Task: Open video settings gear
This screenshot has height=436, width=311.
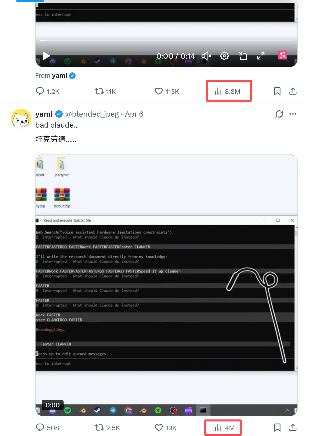Action: (x=224, y=56)
